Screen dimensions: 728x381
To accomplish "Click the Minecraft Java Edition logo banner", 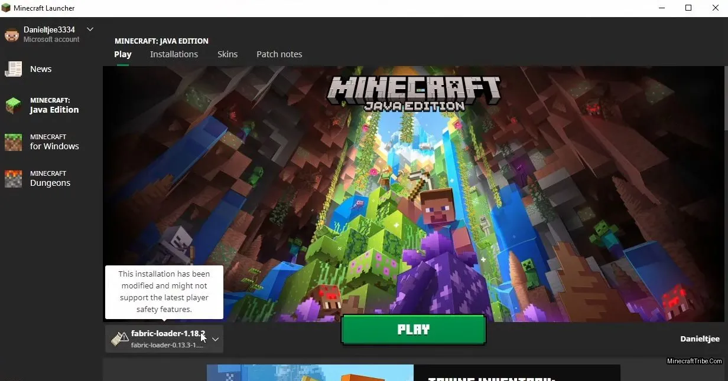I will coord(414,94).
